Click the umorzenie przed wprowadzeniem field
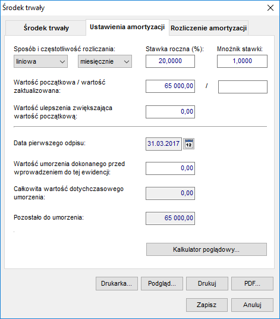The width and height of the screenshot is (280, 319). coord(170,168)
